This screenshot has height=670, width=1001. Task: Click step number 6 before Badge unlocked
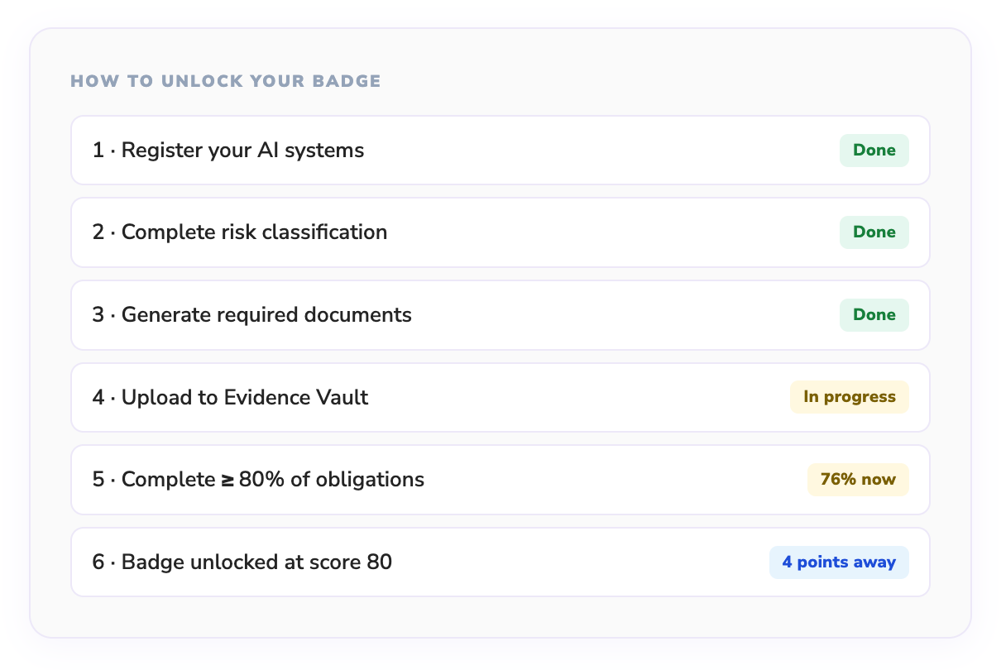[98, 562]
